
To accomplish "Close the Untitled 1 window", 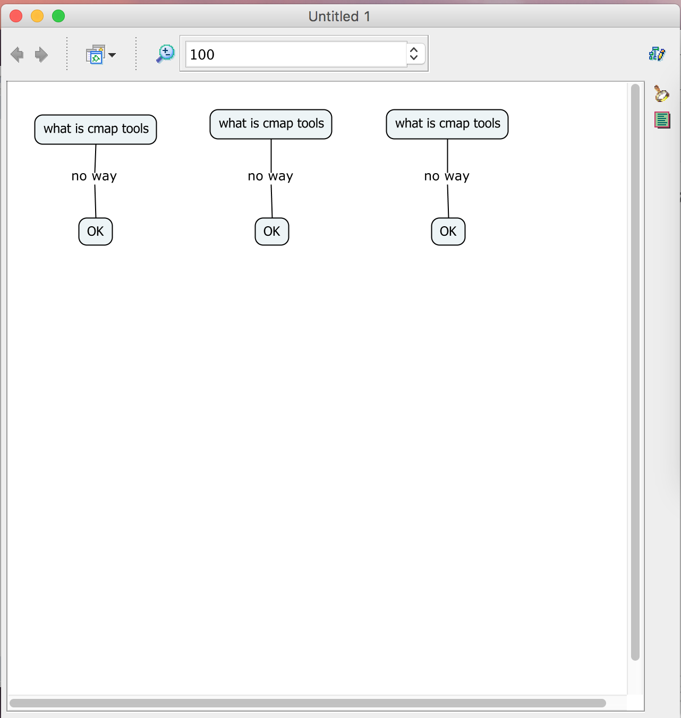I will pos(16,16).
